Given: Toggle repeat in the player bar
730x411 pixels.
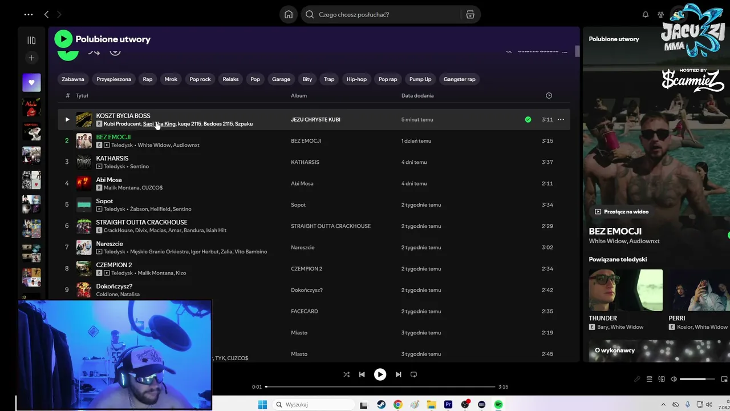Looking at the screenshot, I should [413, 374].
